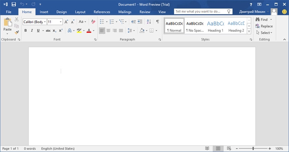The width and height of the screenshot is (289, 152).
Task: Click the Save icon in quick access toolbar
Action: pyautogui.click(x=14, y=4)
